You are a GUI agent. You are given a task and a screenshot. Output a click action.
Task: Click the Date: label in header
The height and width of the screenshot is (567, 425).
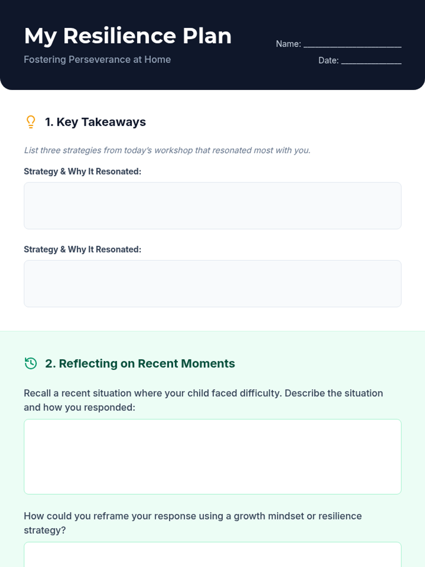tap(328, 61)
